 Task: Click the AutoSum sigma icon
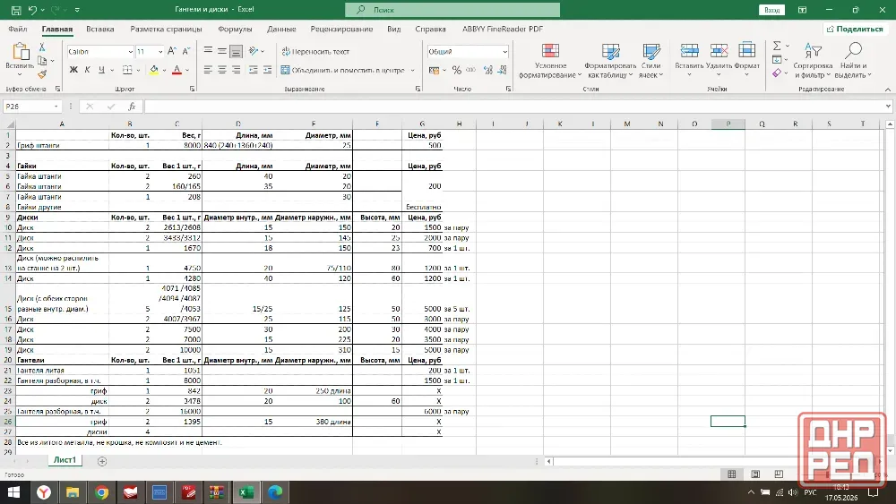click(777, 46)
